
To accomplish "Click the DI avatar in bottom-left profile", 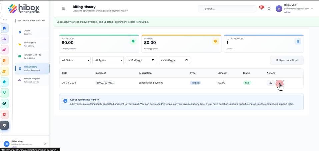I will (7, 144).
